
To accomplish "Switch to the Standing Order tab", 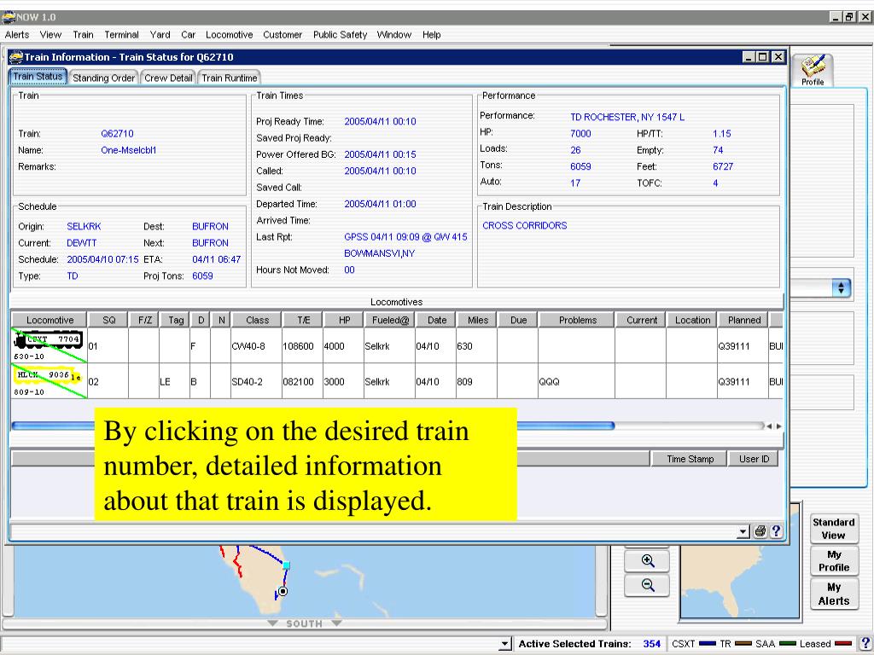I will coord(103,78).
